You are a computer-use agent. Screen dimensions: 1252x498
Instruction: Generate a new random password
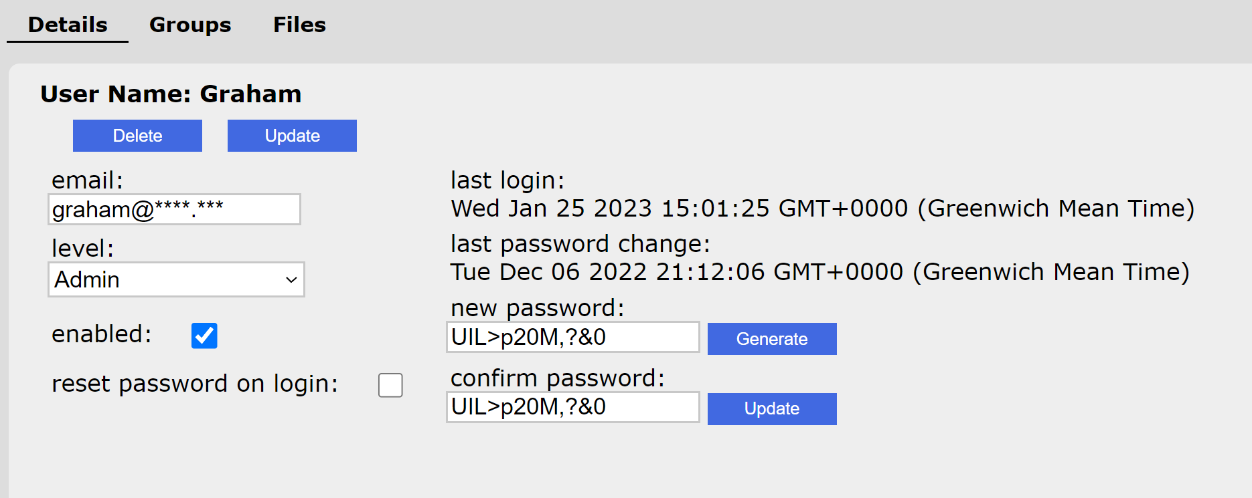click(771, 339)
